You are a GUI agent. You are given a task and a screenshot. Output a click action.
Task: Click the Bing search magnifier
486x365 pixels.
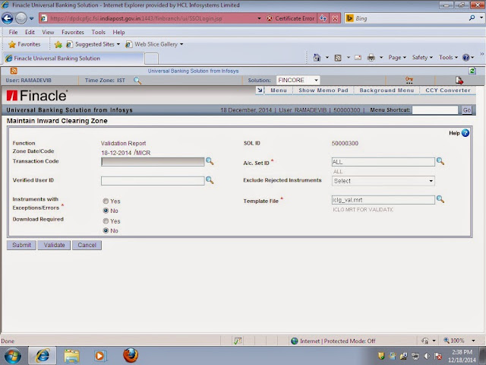point(472,18)
